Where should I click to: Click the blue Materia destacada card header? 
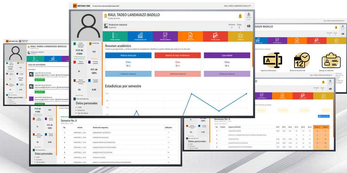pos(128,55)
